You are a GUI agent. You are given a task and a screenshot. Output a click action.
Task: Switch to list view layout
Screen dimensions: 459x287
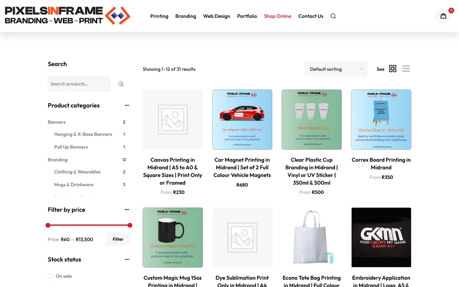pyautogui.click(x=406, y=69)
